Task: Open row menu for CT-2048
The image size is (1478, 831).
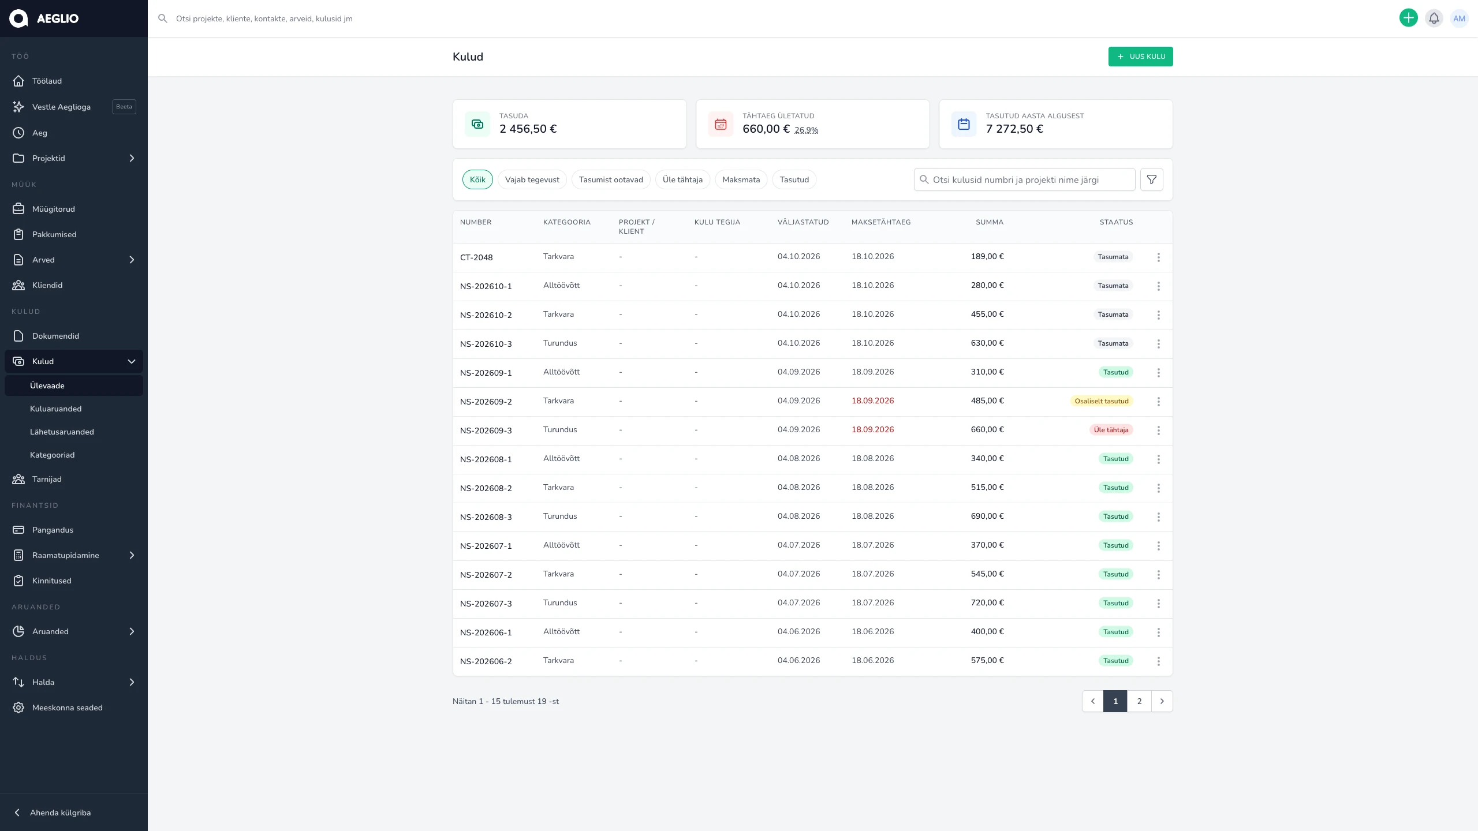Action: 1158,257
